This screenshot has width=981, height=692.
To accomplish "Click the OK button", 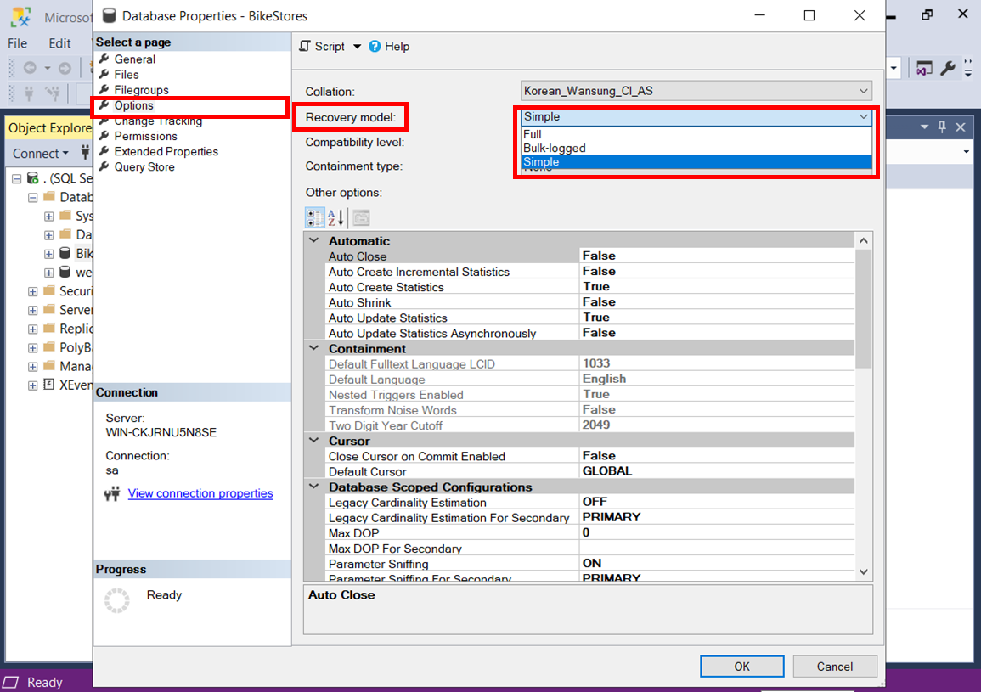I will 741,666.
